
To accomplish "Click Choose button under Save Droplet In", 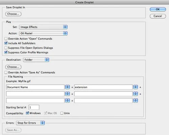I will tap(13, 14).
